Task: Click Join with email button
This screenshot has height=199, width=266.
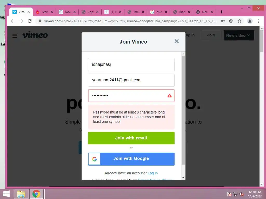Action: point(131,138)
